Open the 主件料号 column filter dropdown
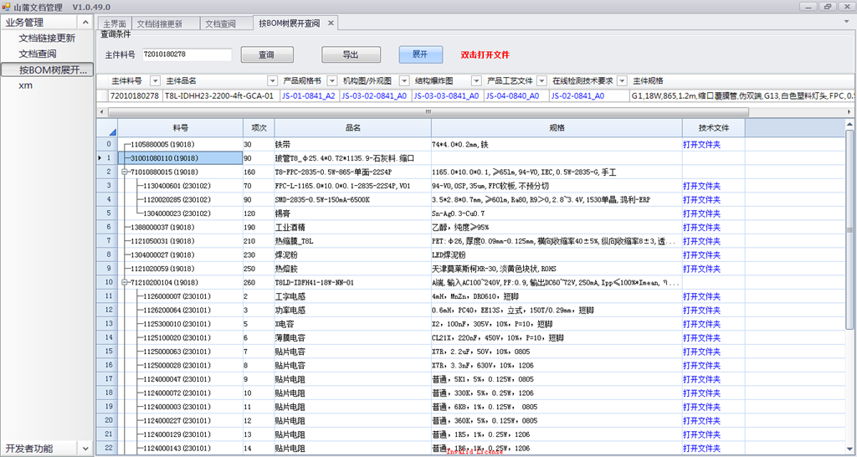Image resolution: width=857 pixels, height=457 pixels. tap(154, 81)
